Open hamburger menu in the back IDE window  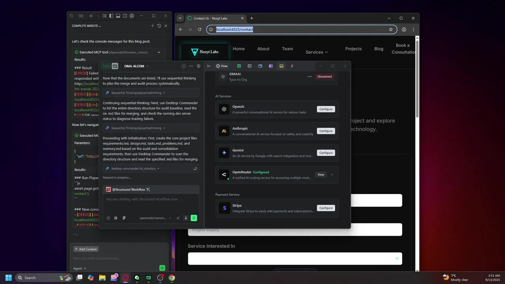point(81,16)
